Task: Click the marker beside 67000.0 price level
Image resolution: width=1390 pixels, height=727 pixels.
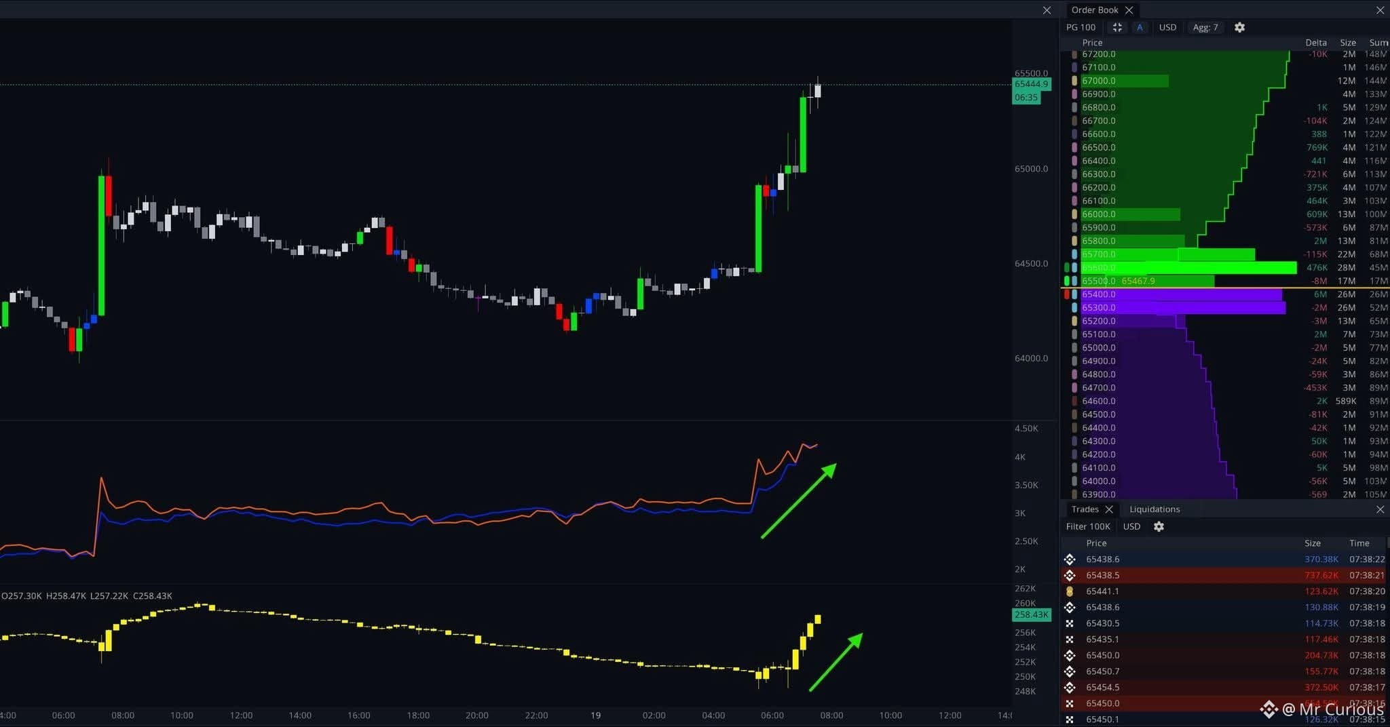Action: tap(1074, 81)
